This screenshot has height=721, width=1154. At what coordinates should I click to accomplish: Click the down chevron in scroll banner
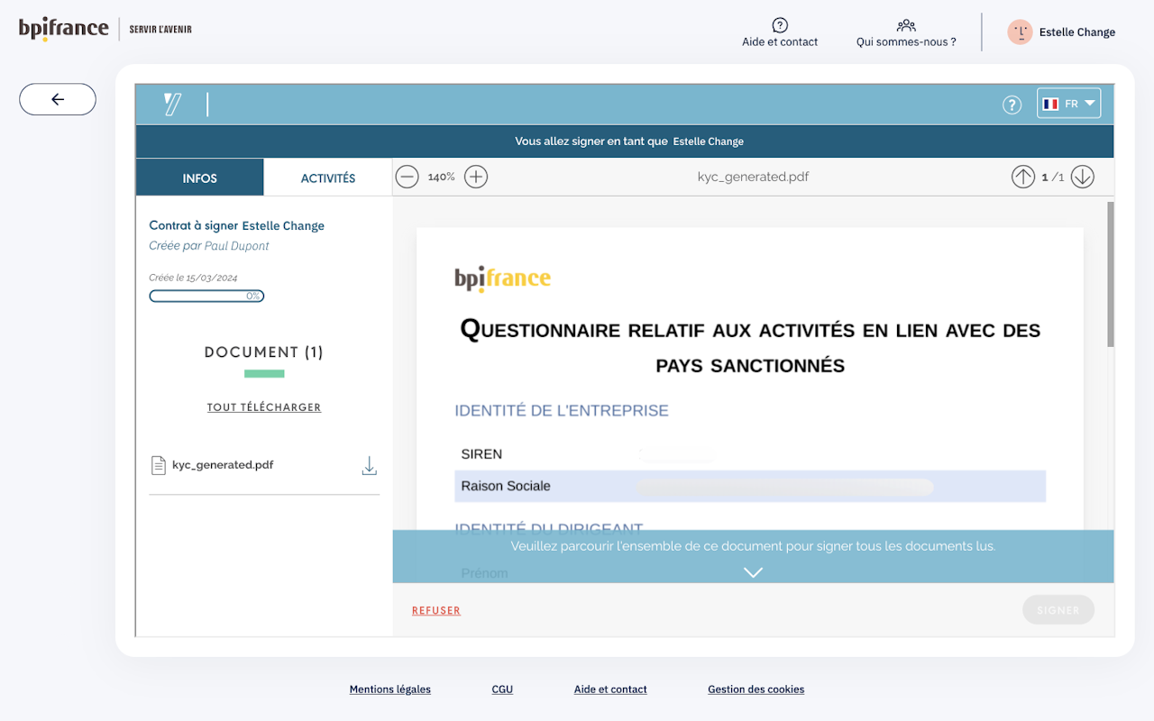(x=753, y=572)
